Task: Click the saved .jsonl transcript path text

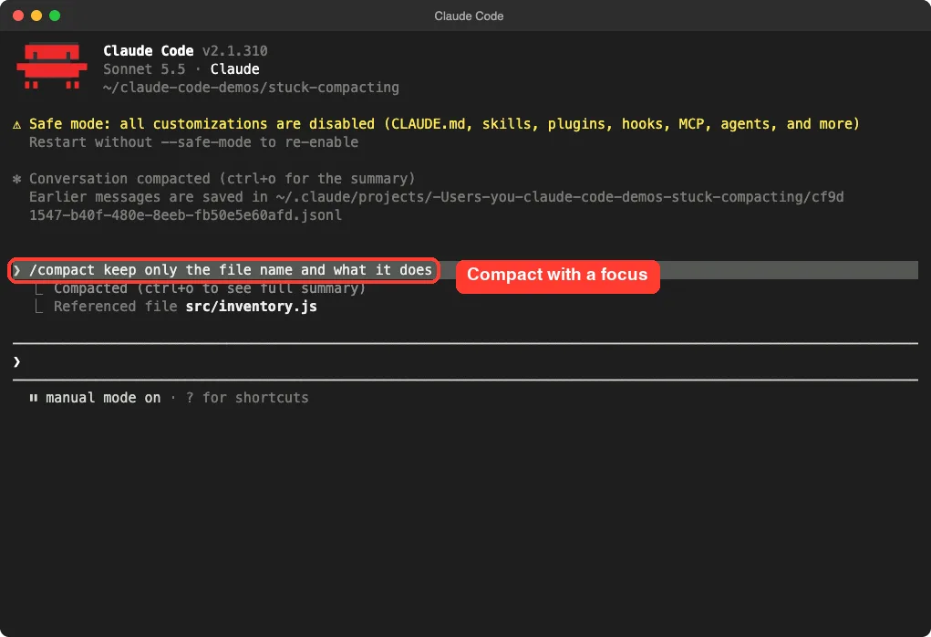Action: click(x=437, y=205)
